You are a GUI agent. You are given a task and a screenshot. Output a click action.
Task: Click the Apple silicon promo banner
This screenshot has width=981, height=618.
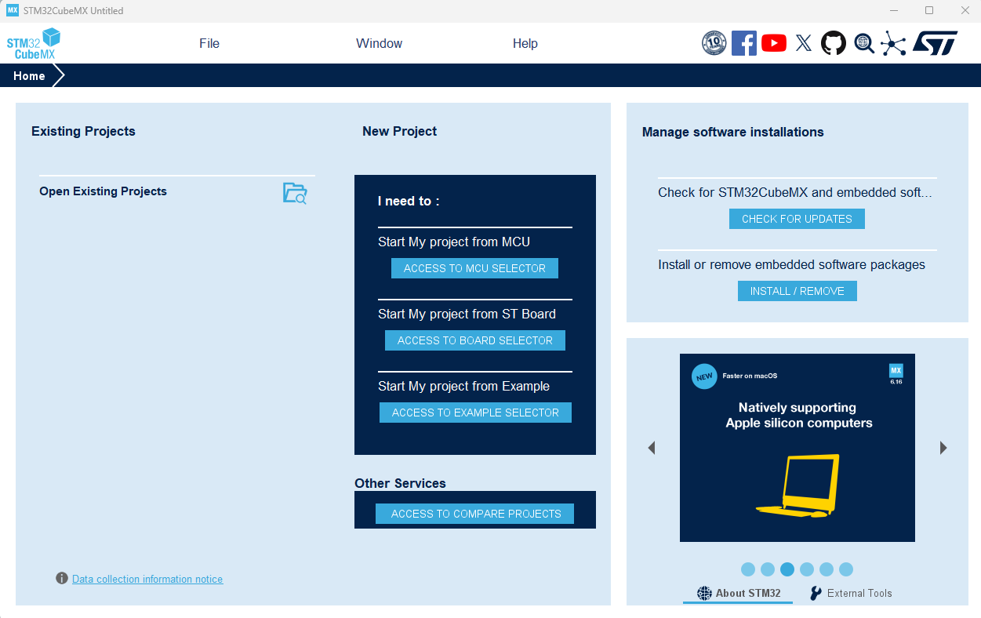[797, 448]
